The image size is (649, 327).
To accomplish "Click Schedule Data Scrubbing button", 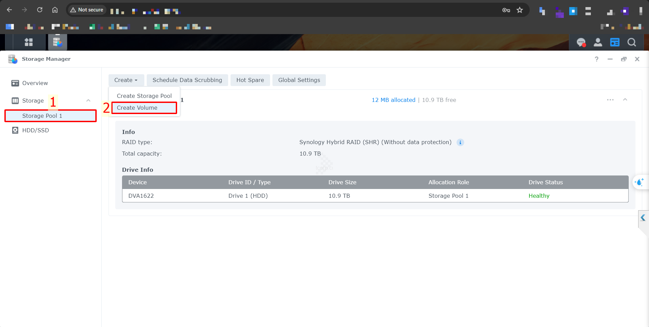I will (187, 80).
